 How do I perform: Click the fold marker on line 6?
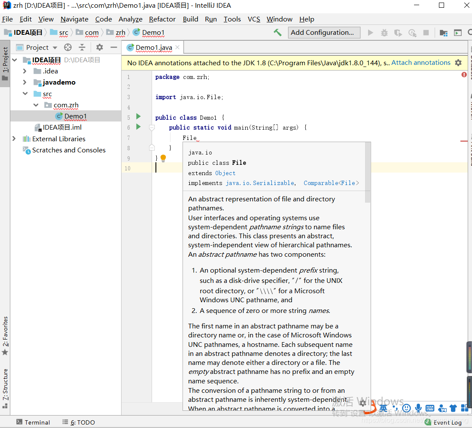(152, 128)
